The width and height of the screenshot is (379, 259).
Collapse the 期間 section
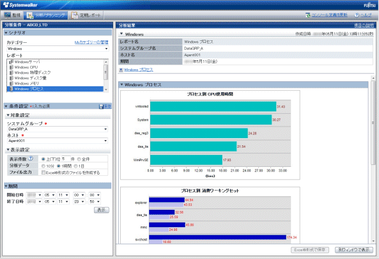(6, 186)
